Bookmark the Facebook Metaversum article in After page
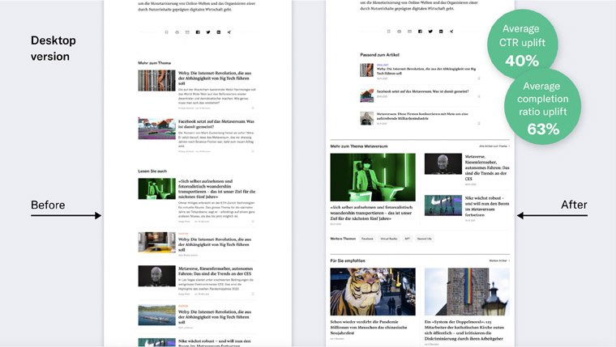The image size is (616, 347). (x=478, y=96)
